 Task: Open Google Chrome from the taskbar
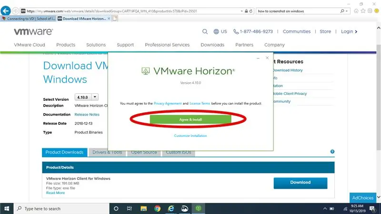(157, 209)
